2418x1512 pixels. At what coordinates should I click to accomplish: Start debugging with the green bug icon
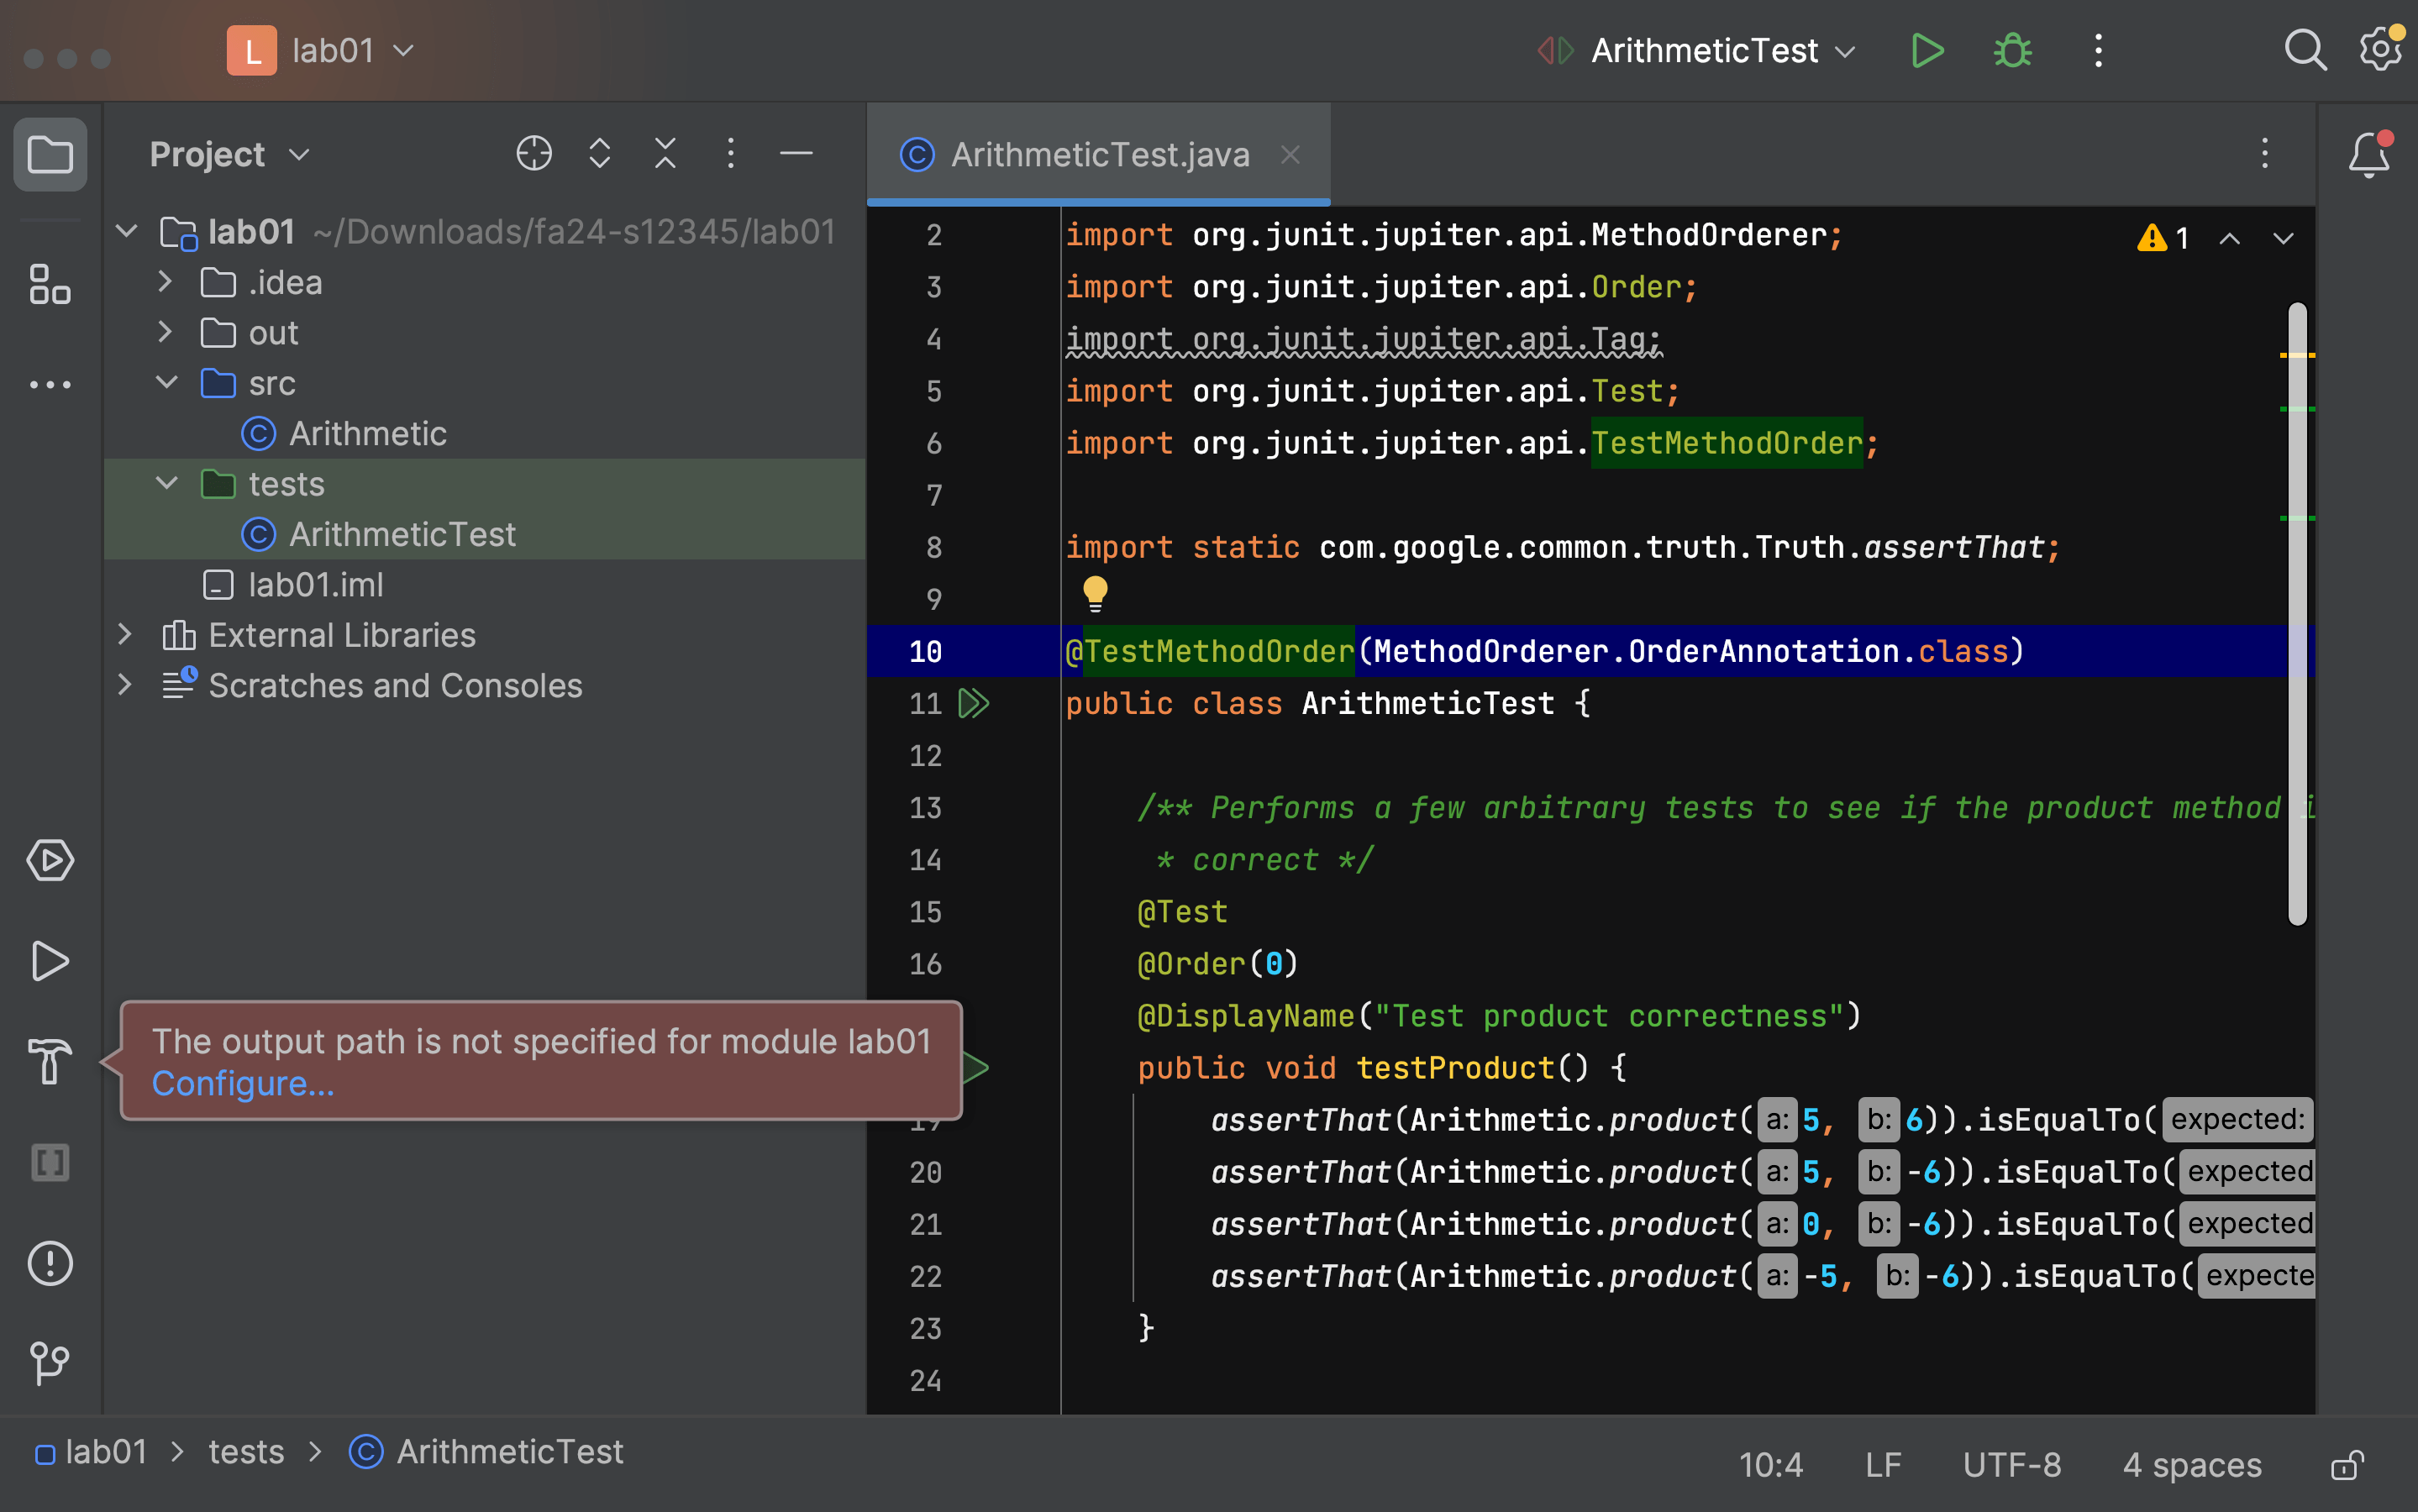pos(2013,50)
